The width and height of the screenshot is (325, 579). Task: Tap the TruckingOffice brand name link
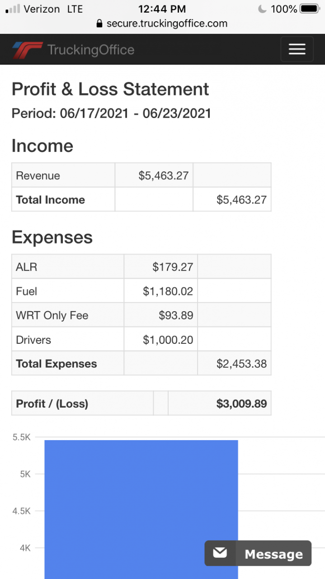coord(91,50)
